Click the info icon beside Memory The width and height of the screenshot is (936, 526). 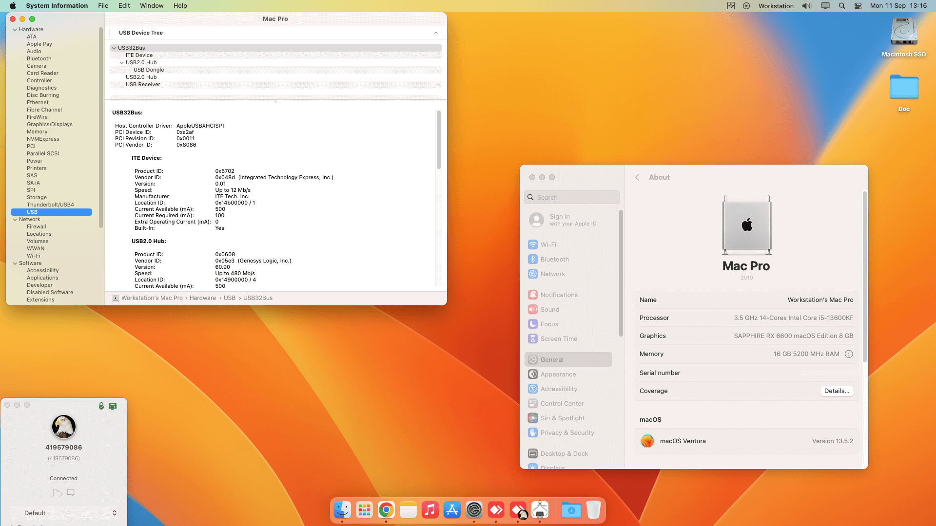tap(849, 354)
